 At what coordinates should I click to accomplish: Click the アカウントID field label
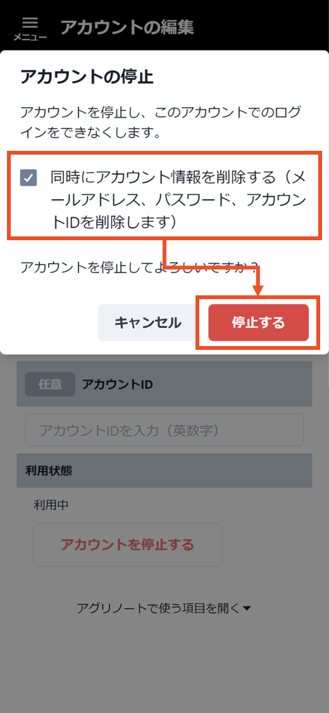tap(117, 384)
